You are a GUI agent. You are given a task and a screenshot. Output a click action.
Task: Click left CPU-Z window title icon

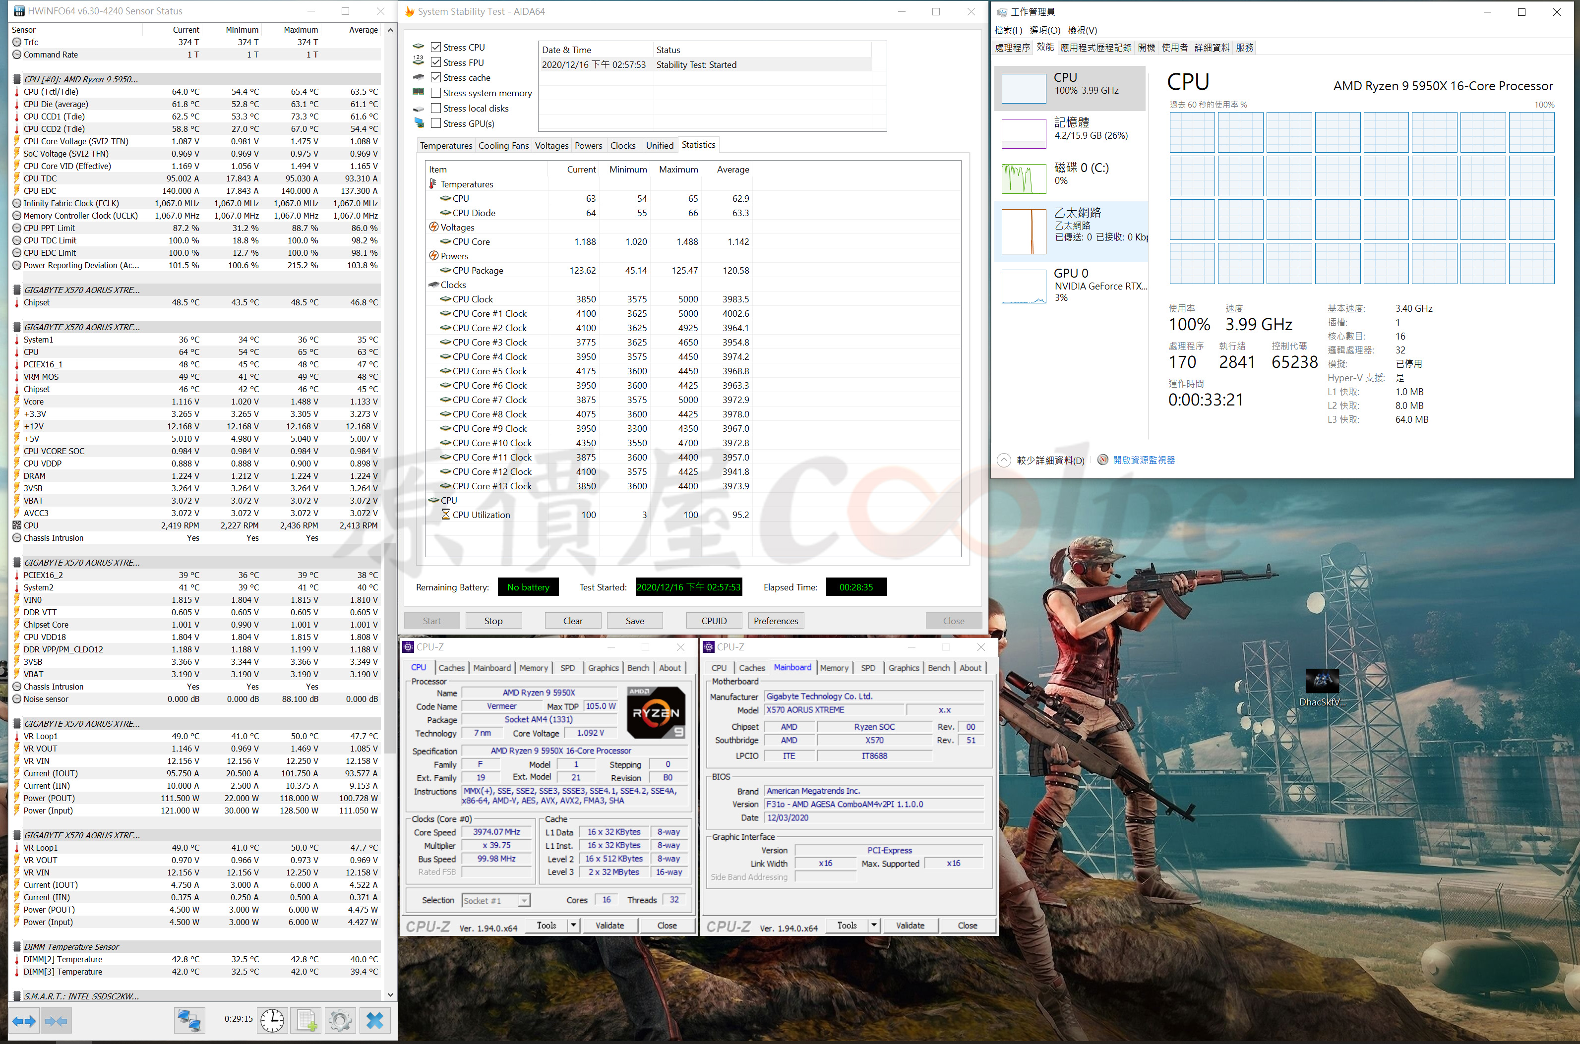coord(408,647)
